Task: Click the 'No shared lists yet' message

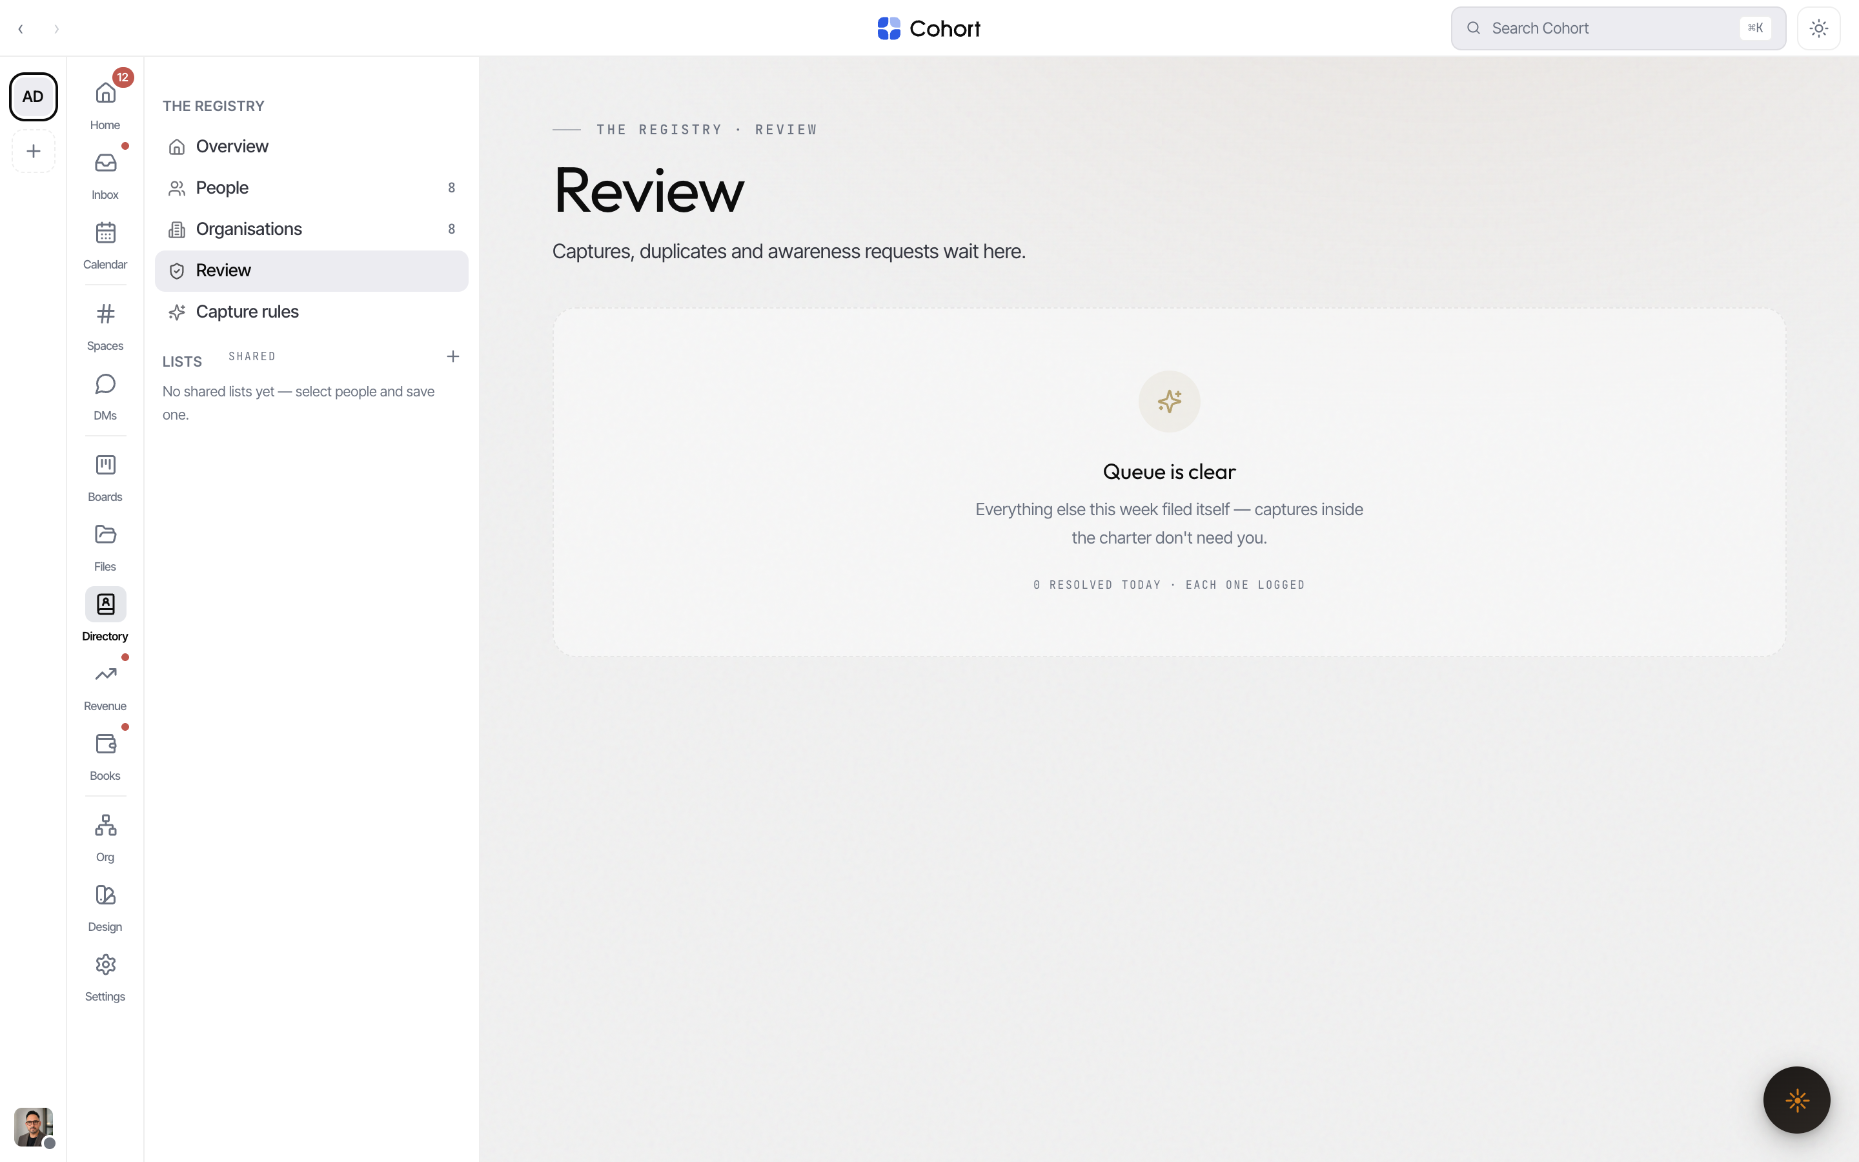Action: coord(299,403)
